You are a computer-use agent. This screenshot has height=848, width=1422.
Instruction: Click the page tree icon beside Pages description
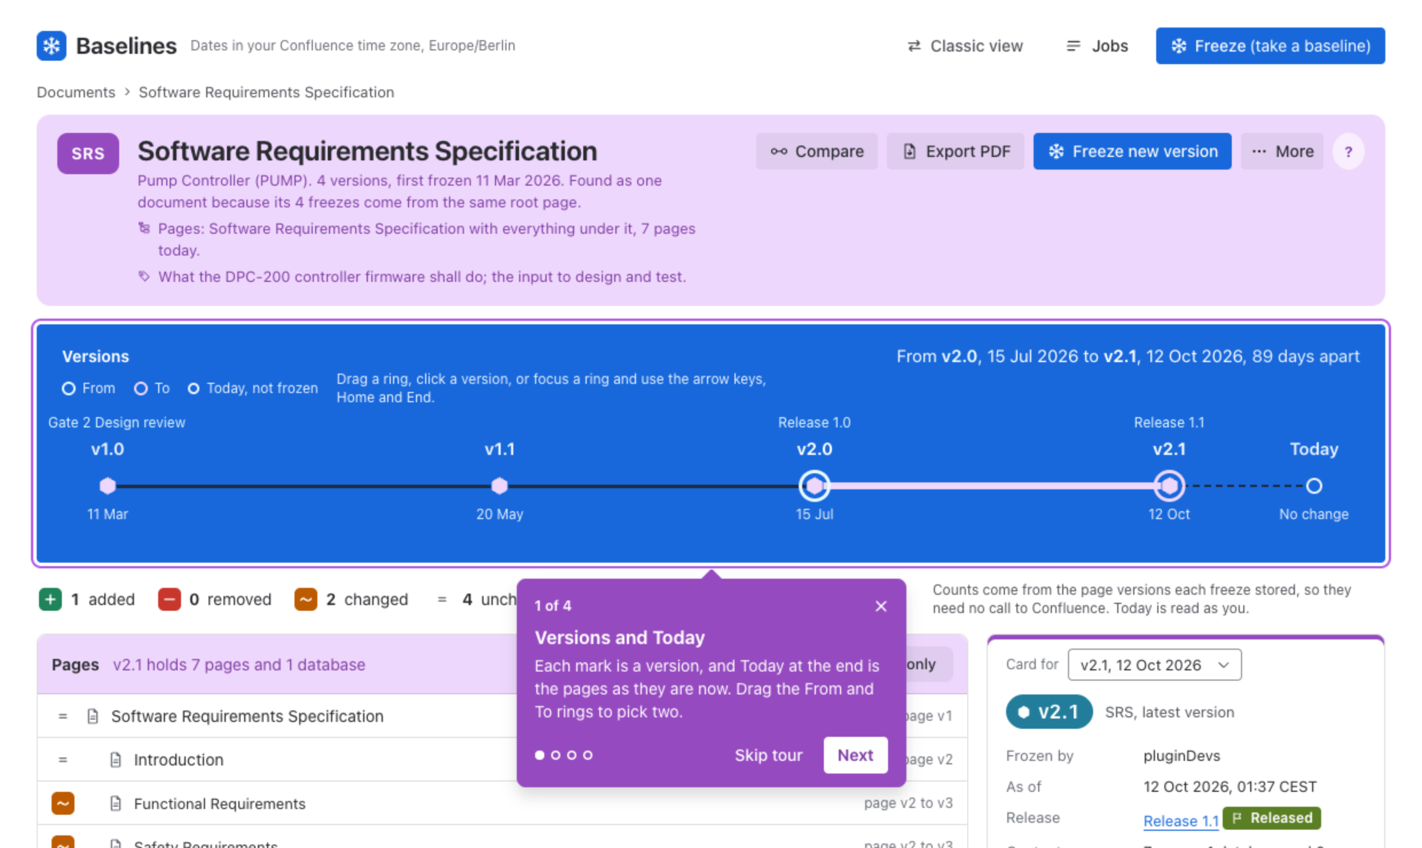click(x=144, y=229)
